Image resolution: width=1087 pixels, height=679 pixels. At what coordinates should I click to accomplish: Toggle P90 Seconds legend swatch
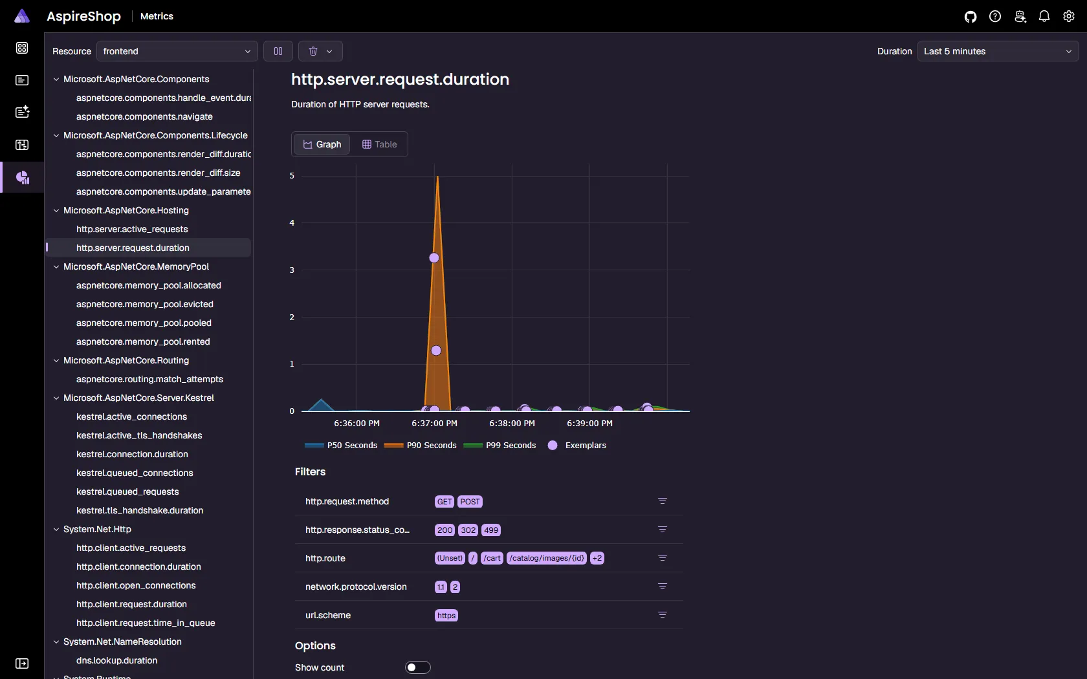coord(393,446)
